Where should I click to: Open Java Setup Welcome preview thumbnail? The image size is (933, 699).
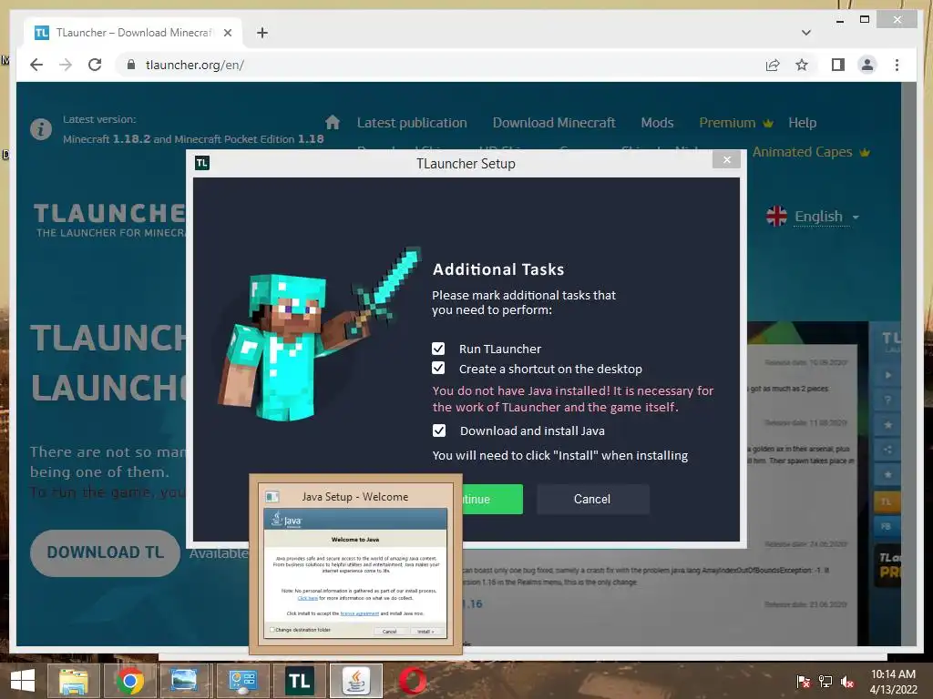tap(355, 563)
